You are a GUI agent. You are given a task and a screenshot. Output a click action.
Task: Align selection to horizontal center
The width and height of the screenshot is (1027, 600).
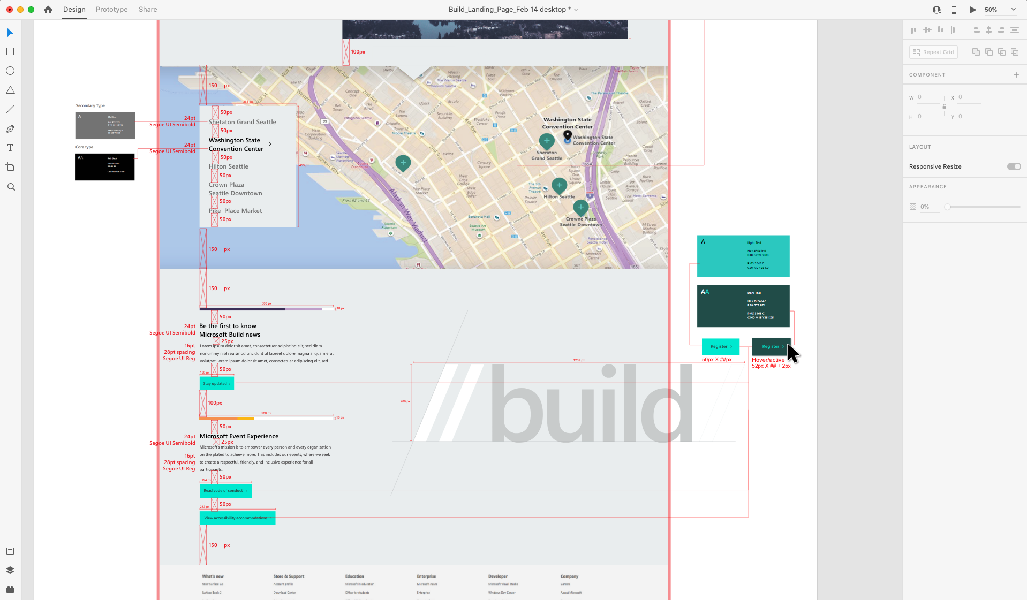pos(988,30)
